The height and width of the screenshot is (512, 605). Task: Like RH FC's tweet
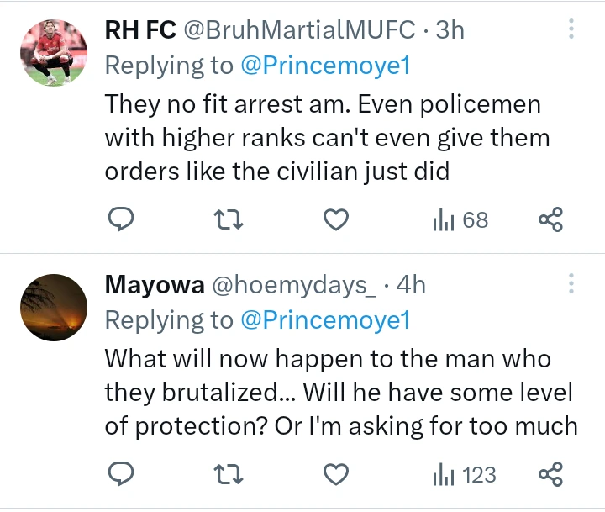pos(336,220)
